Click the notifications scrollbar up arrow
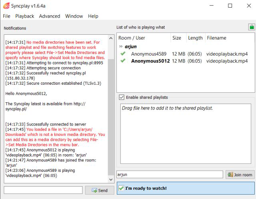This screenshot has width=256, height=199. pyautogui.click(x=111, y=38)
